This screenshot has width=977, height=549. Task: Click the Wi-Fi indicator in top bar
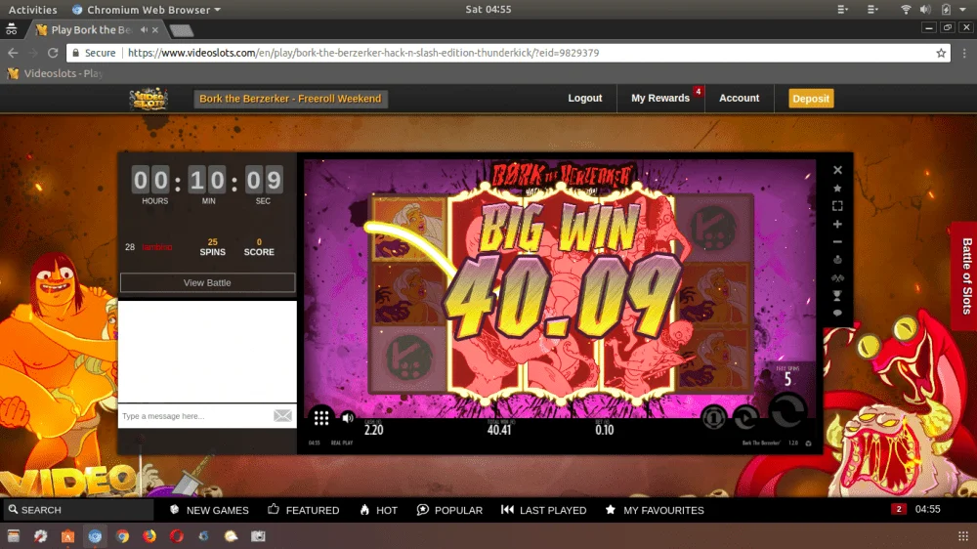[x=906, y=10]
